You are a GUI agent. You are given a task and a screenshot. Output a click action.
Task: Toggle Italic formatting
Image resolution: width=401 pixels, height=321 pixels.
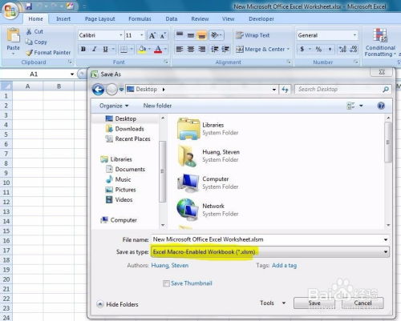[x=95, y=49]
